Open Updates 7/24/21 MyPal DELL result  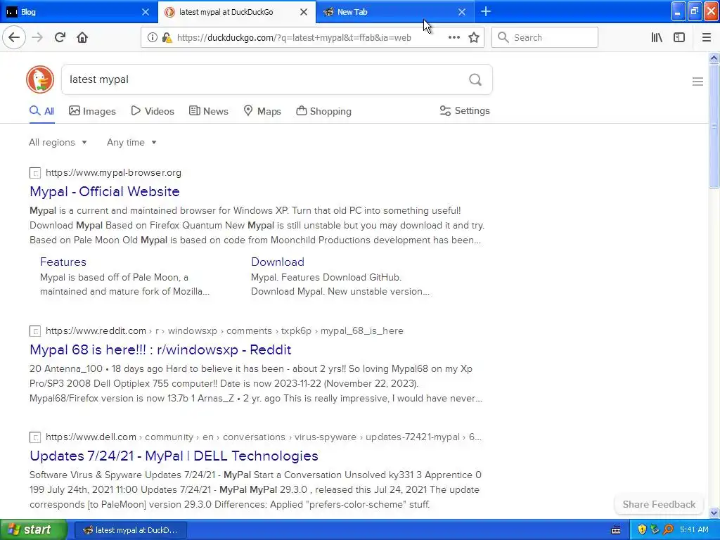coord(174,456)
